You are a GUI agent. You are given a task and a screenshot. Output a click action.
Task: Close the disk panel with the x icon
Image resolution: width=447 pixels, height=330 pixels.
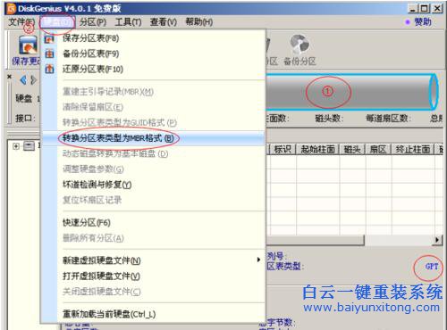click(9, 77)
